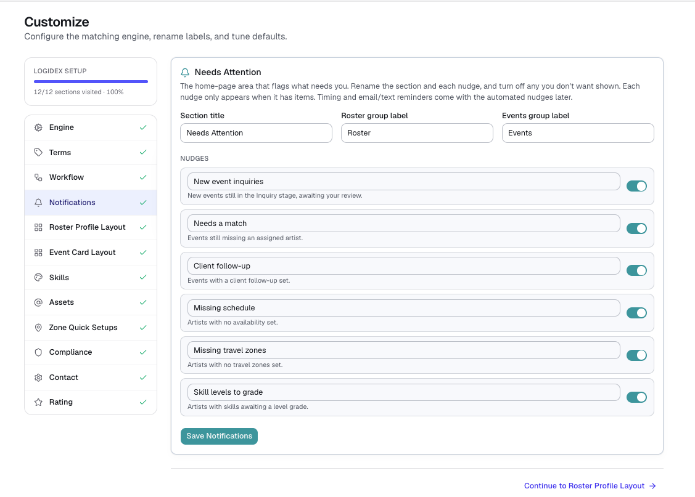Edit the Client follow-up name field
The height and width of the screenshot is (497, 695).
point(404,265)
